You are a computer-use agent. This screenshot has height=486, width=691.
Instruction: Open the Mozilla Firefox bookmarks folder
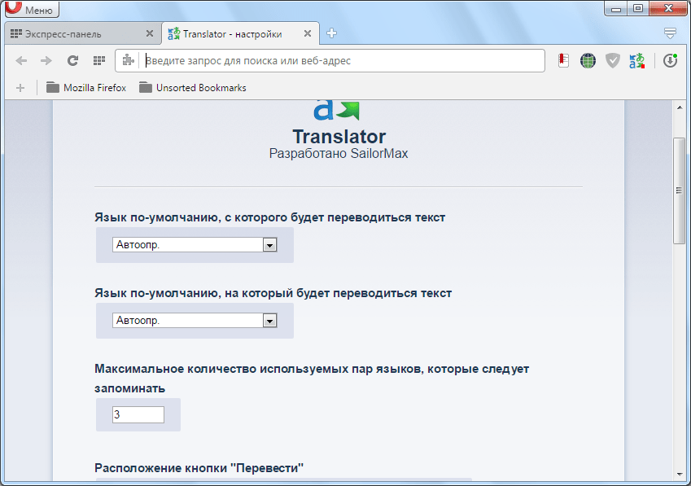pos(86,87)
